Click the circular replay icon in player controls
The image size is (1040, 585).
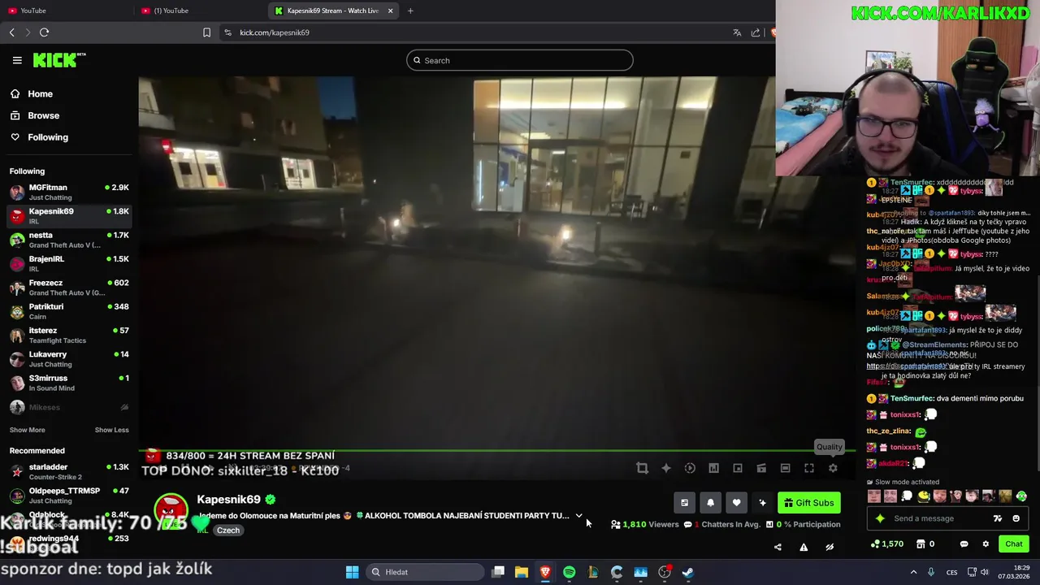[690, 468]
